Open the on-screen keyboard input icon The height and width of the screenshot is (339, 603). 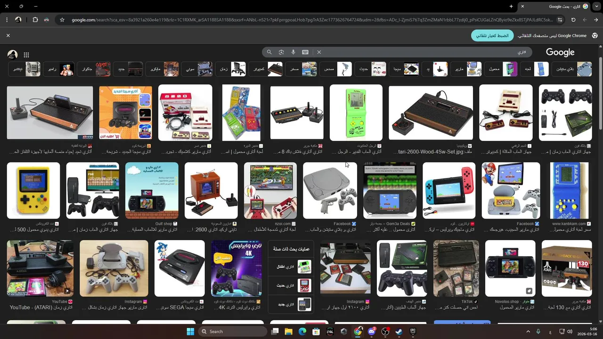tap(305, 52)
